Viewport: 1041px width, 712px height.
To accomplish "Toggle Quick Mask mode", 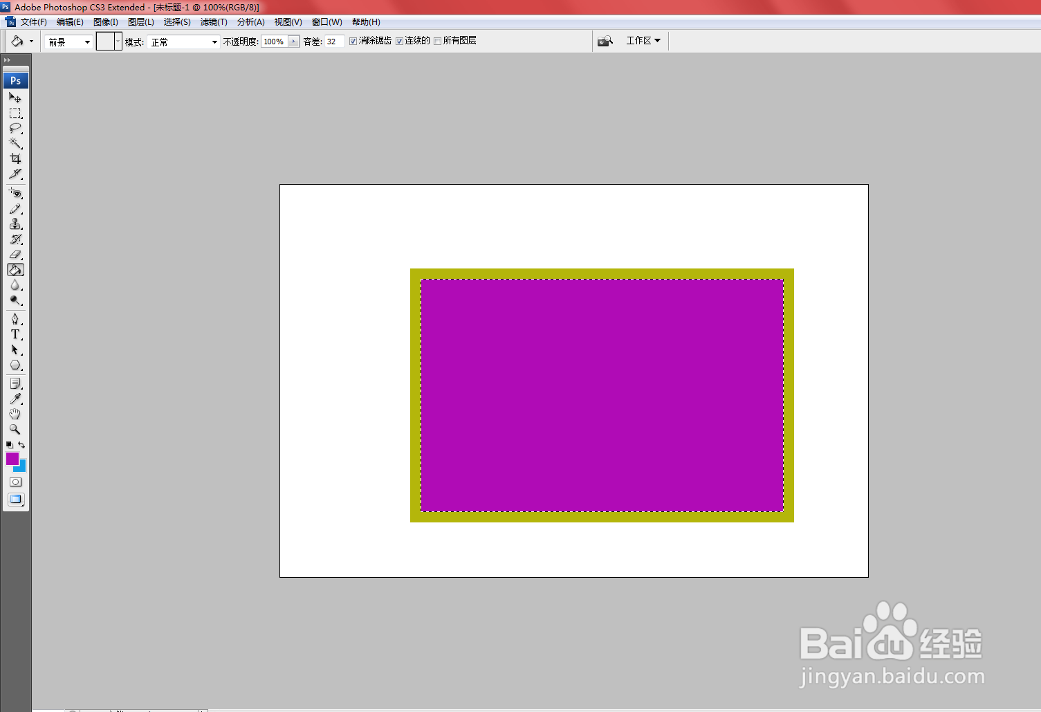I will click(15, 482).
